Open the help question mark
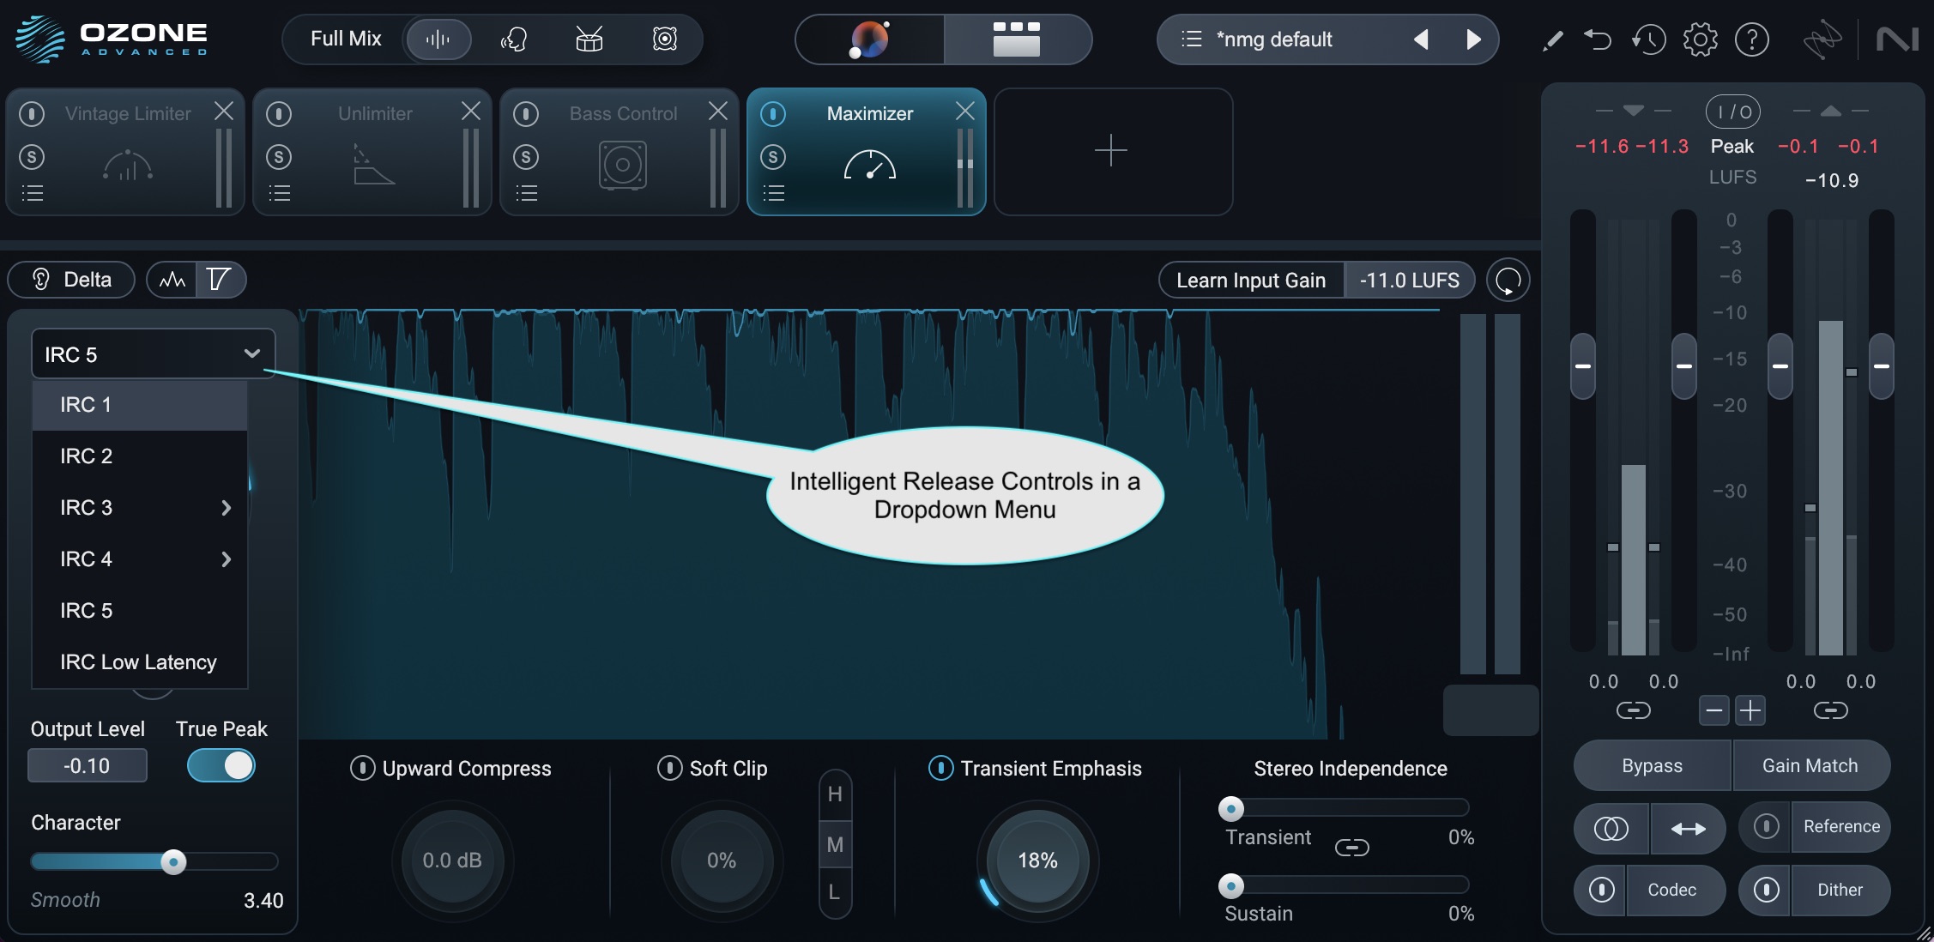The height and width of the screenshot is (942, 1934). click(1752, 39)
